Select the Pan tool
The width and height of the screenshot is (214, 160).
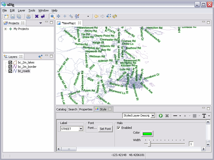58,16
